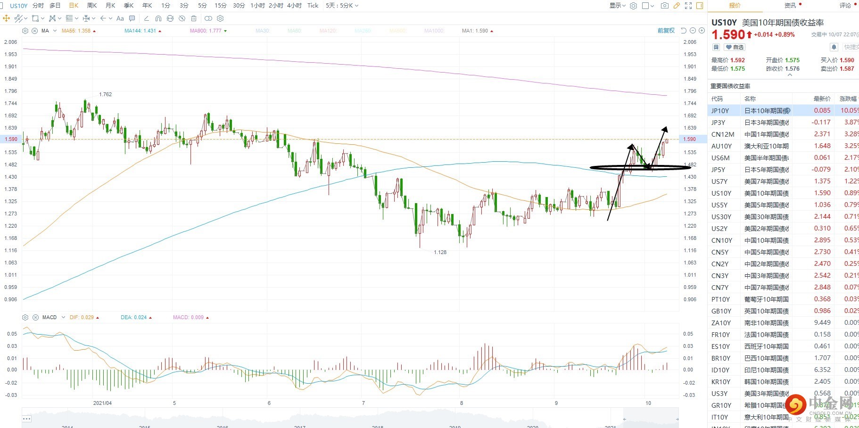Screen dimensions: 859x428
Task: Open the pattern drawing tool
Action: pos(52,18)
